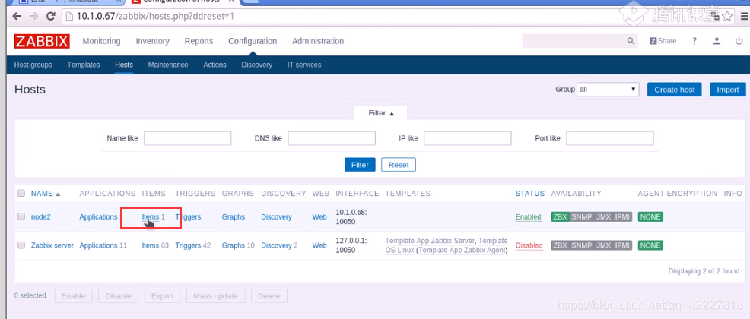Open the help question mark icon
This screenshot has width=750, height=319.
[694, 41]
